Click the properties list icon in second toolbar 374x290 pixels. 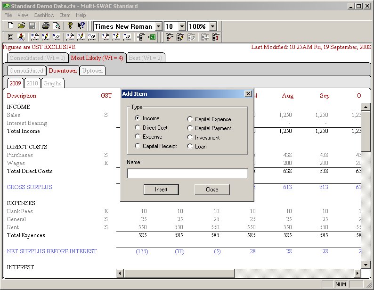tap(10, 37)
